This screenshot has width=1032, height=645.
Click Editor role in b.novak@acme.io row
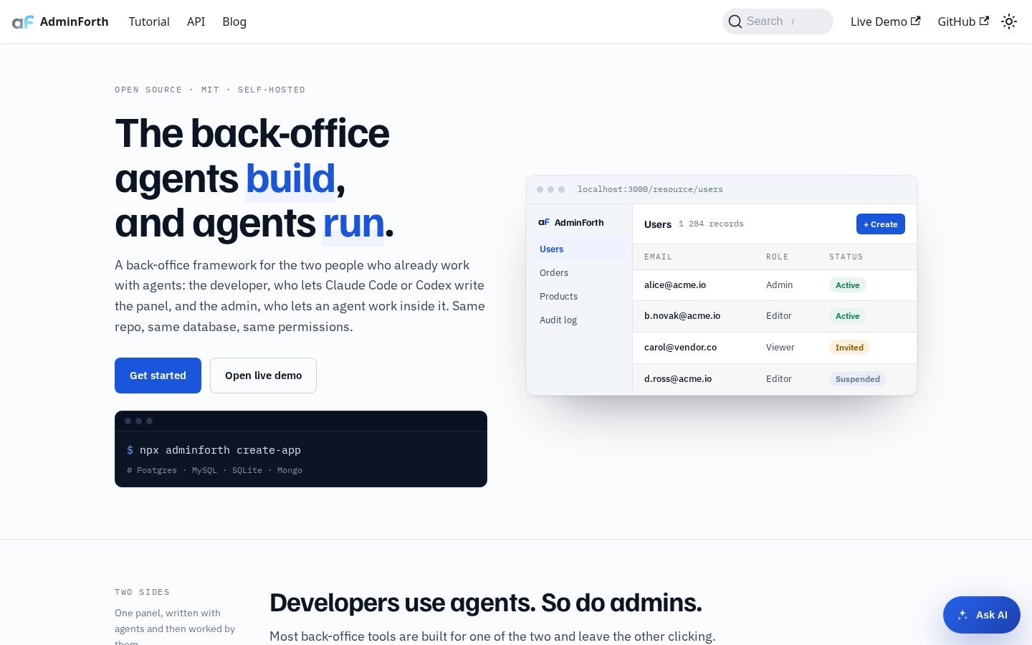coord(778,316)
